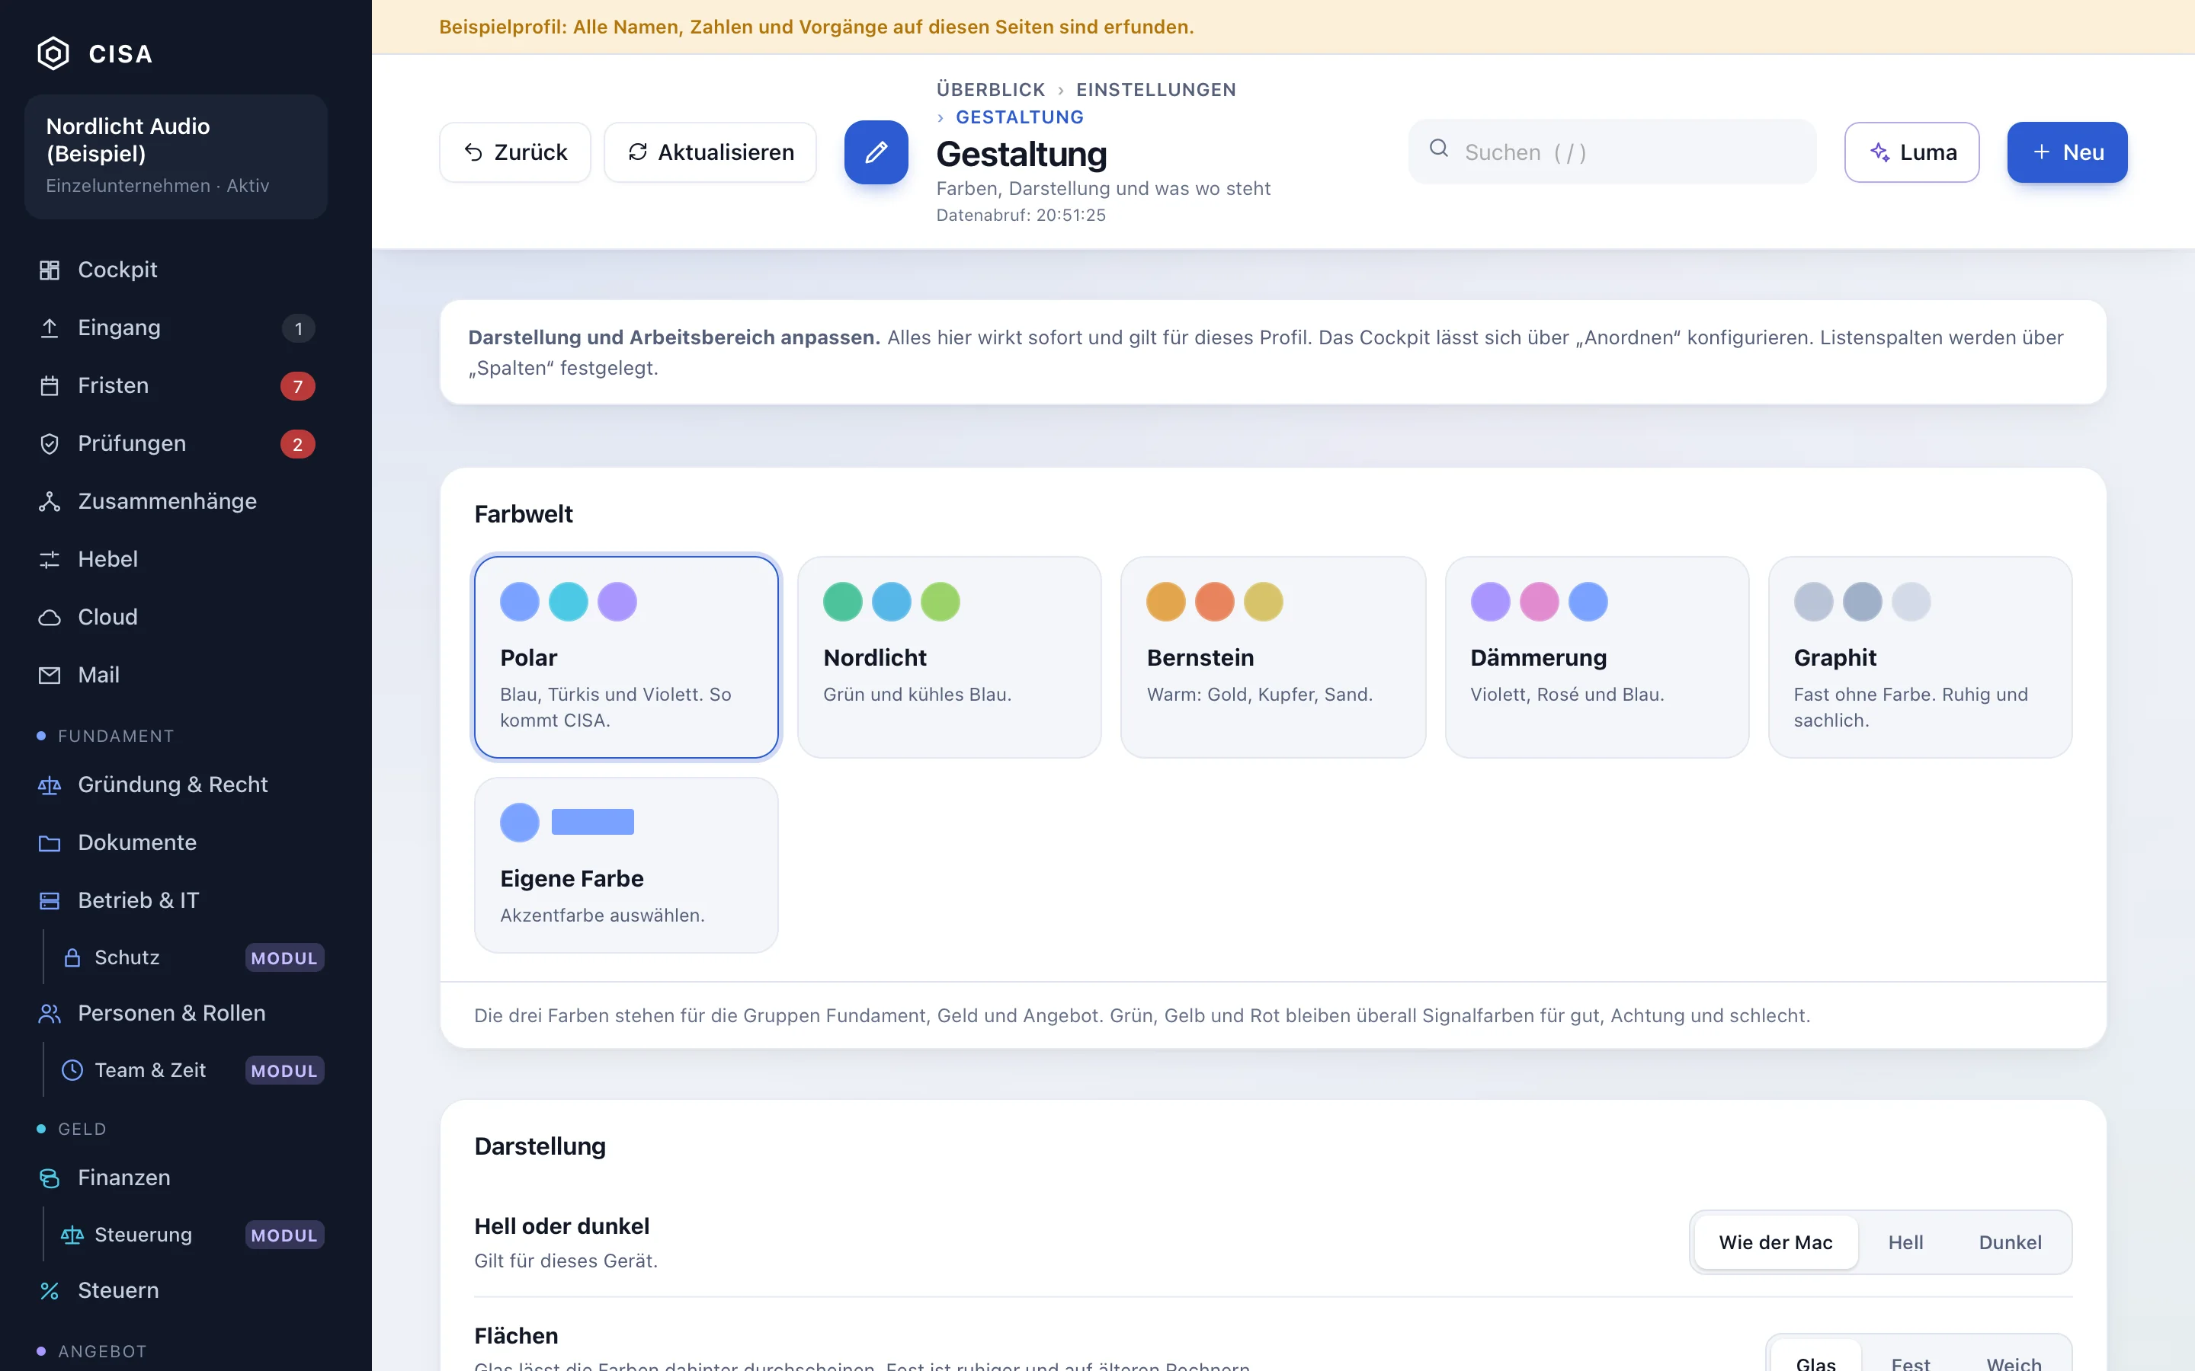Choose the Graphit color theme card
The height and width of the screenshot is (1371, 2195).
pyautogui.click(x=1919, y=657)
